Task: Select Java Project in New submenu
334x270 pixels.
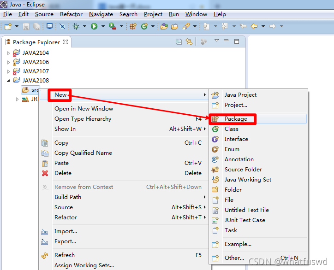Action: [x=258, y=94]
